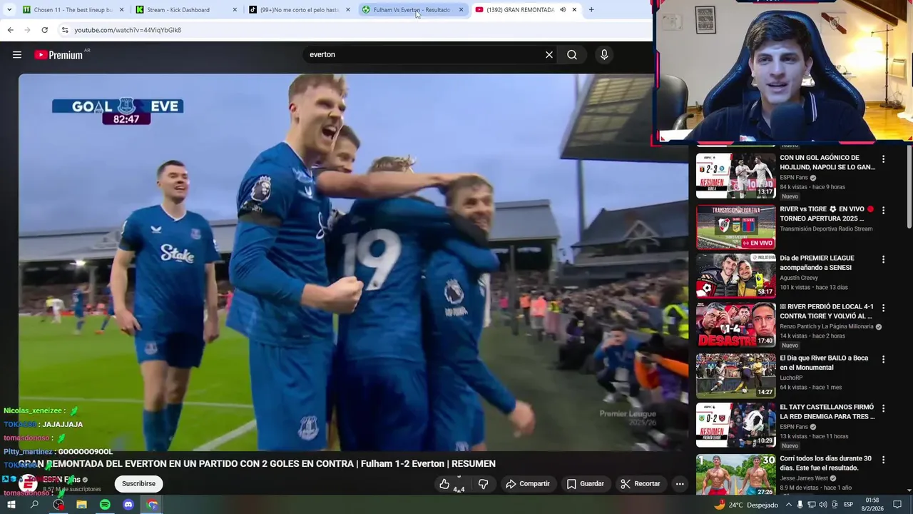
Task: Open 'CON UN GOL AGÓNICO DE HOJLUND' title
Action: [x=827, y=163]
